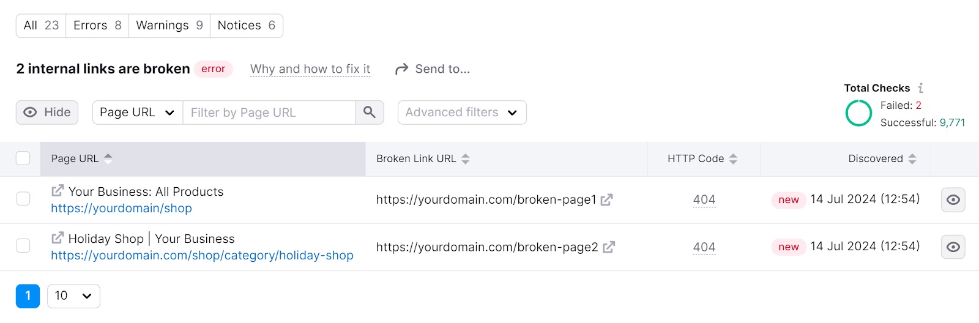The image size is (979, 323).
Task: Click the Send to arrow icon
Action: pos(401,69)
